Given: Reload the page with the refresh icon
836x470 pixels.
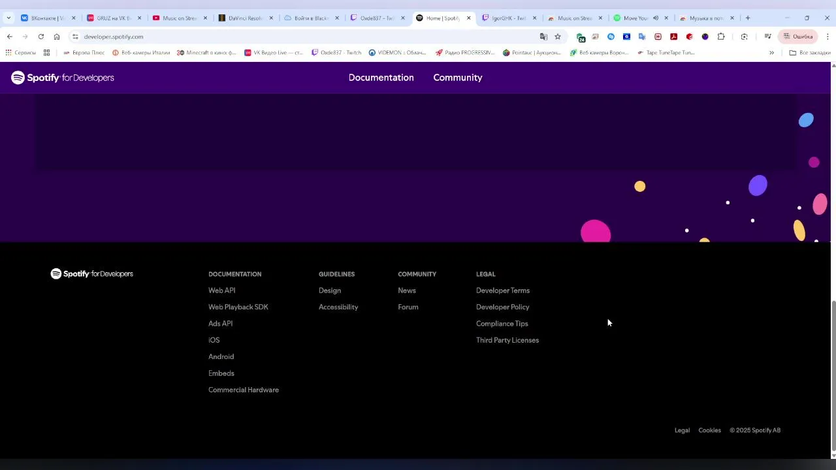Looking at the screenshot, I should point(41,37).
